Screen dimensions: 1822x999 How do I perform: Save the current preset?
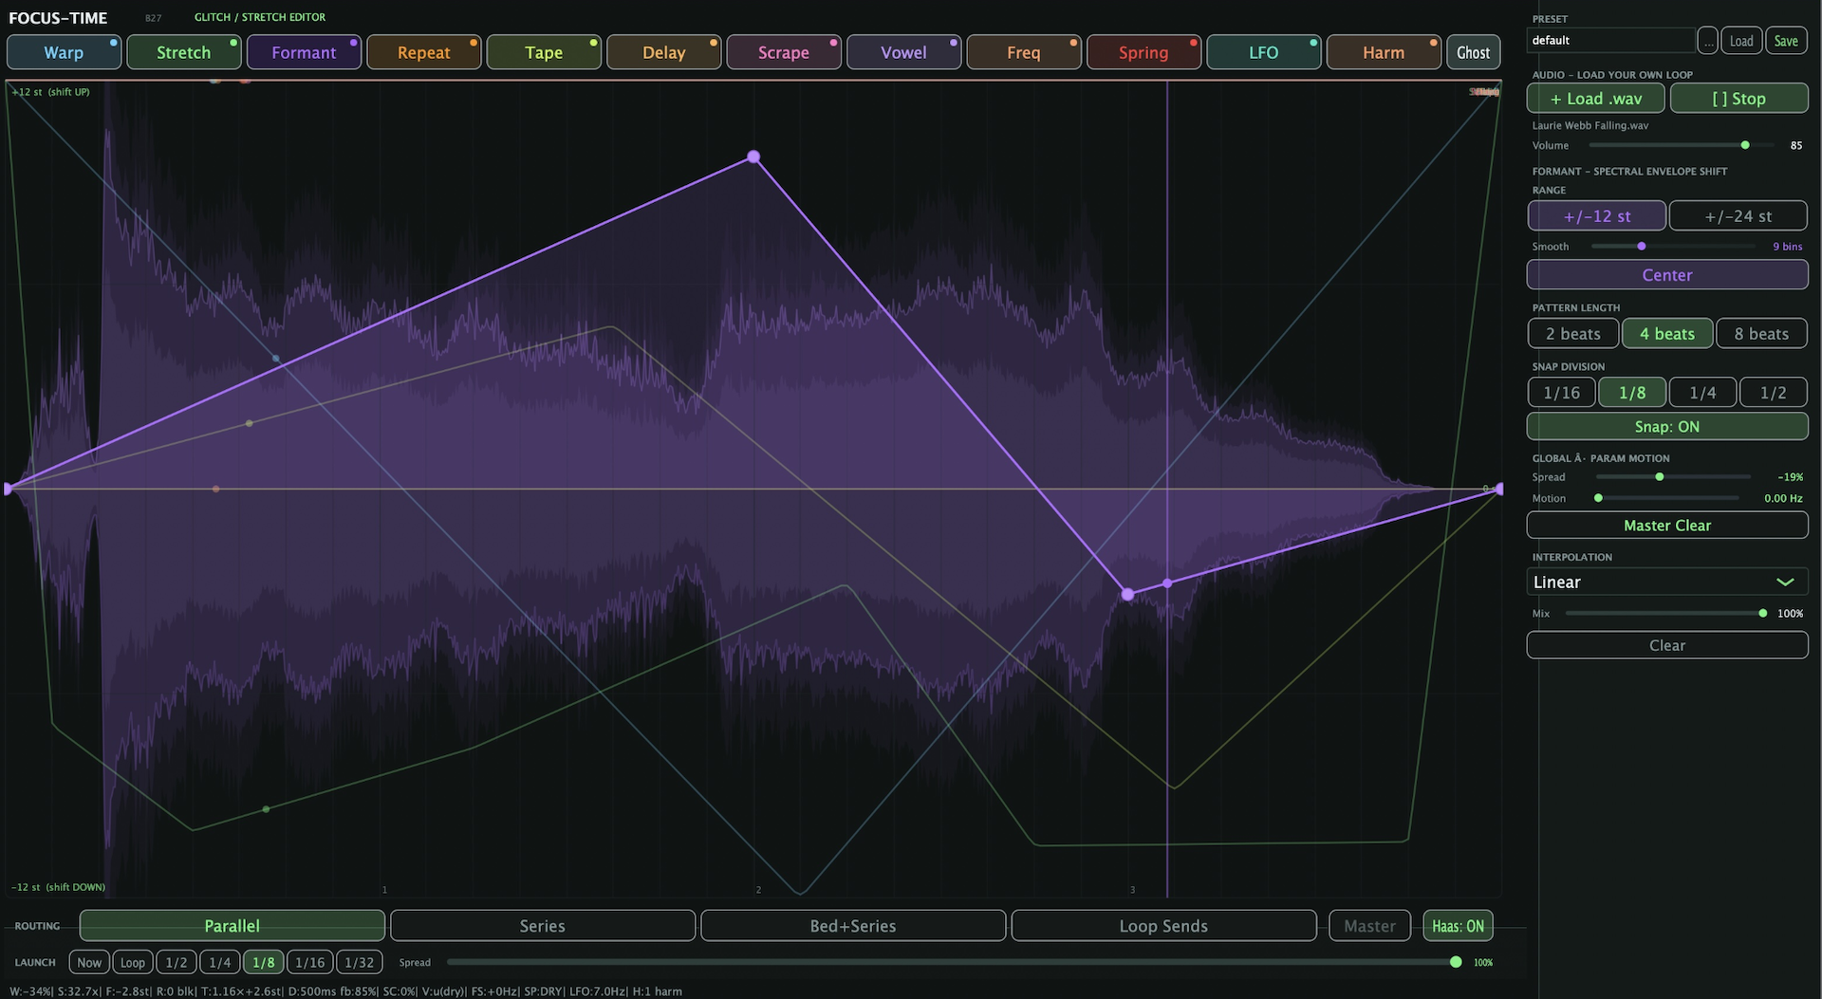[x=1786, y=40]
